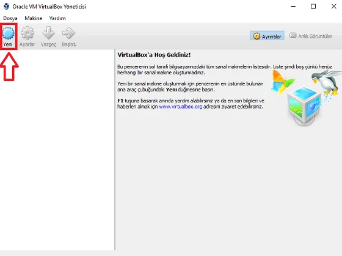Close the VirtualBox Yöneticisi window
The width and height of the screenshot is (342, 256).
[x=333, y=7]
